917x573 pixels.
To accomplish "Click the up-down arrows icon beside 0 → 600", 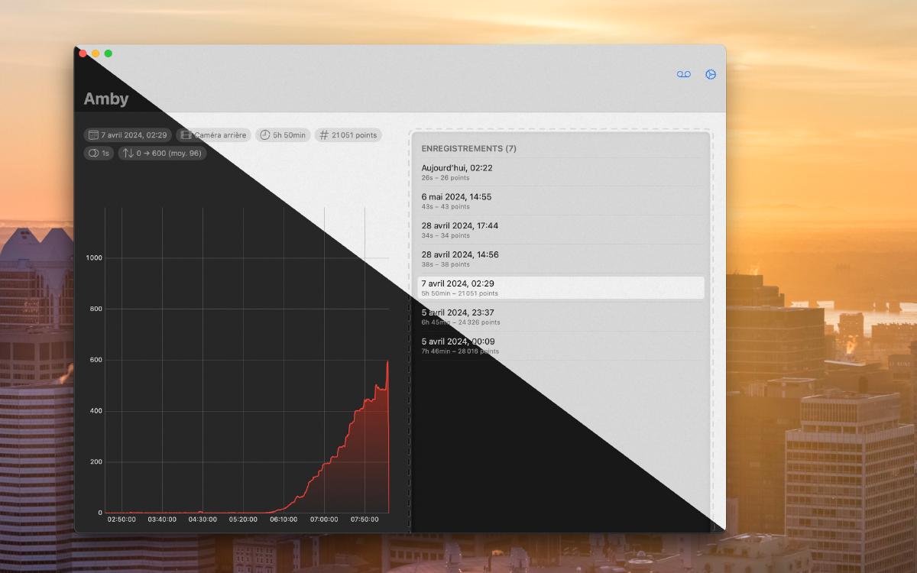I will [128, 154].
